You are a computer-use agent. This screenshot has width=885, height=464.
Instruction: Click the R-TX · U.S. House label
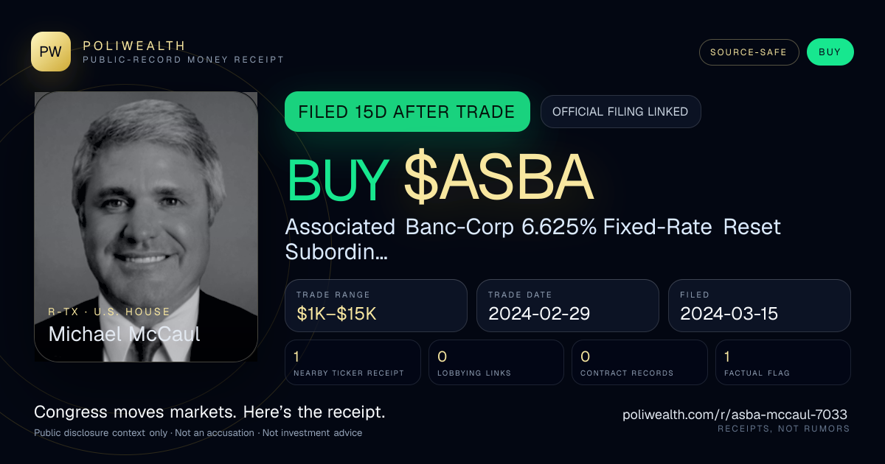(109, 312)
